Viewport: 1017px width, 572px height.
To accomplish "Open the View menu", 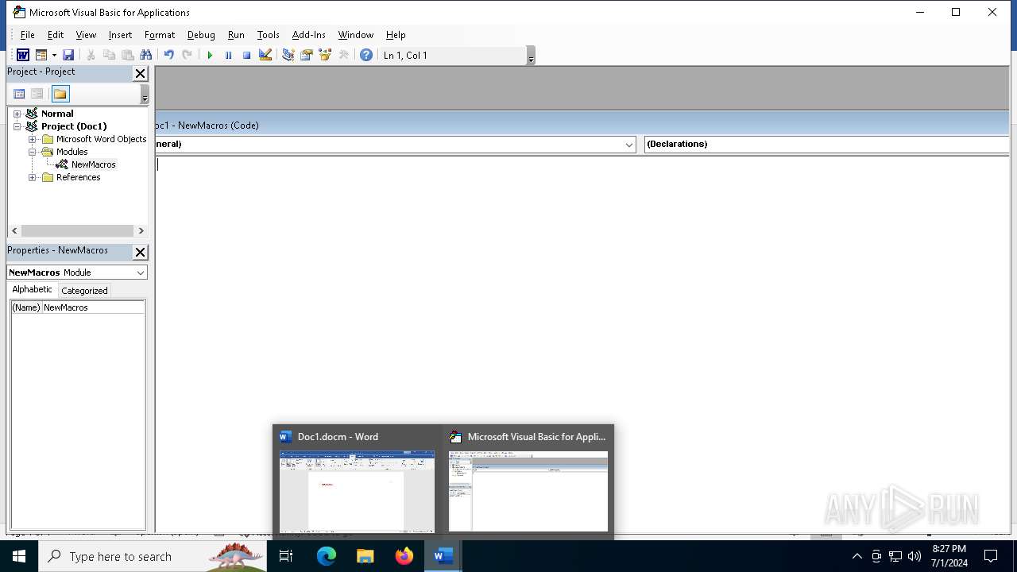I will coord(86,35).
